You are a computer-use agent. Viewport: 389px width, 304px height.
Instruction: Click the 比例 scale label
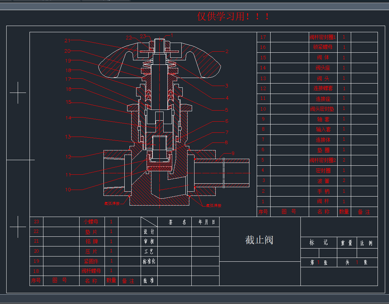click(x=366, y=243)
